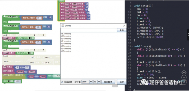This screenshot has height=91, width=189.
Task: Click the pinMode(7, INPUT); code line
Action: (150, 28)
